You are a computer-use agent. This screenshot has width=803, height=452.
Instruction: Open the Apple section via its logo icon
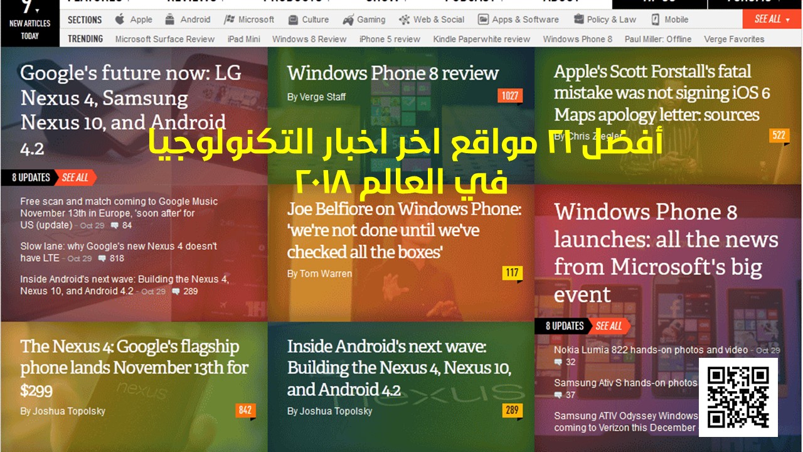(x=120, y=19)
